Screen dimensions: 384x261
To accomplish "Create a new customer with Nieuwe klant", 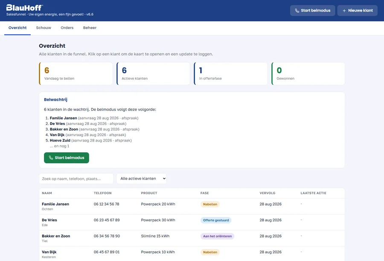I will click(x=357, y=11).
